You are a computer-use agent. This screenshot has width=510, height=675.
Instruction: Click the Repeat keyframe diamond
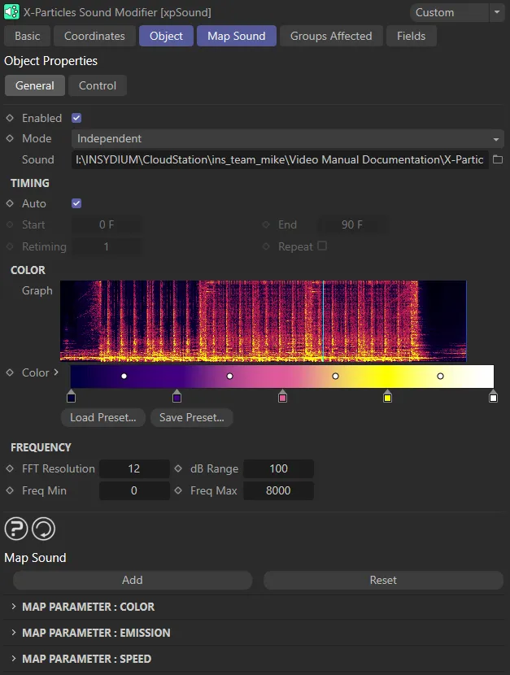coord(266,246)
